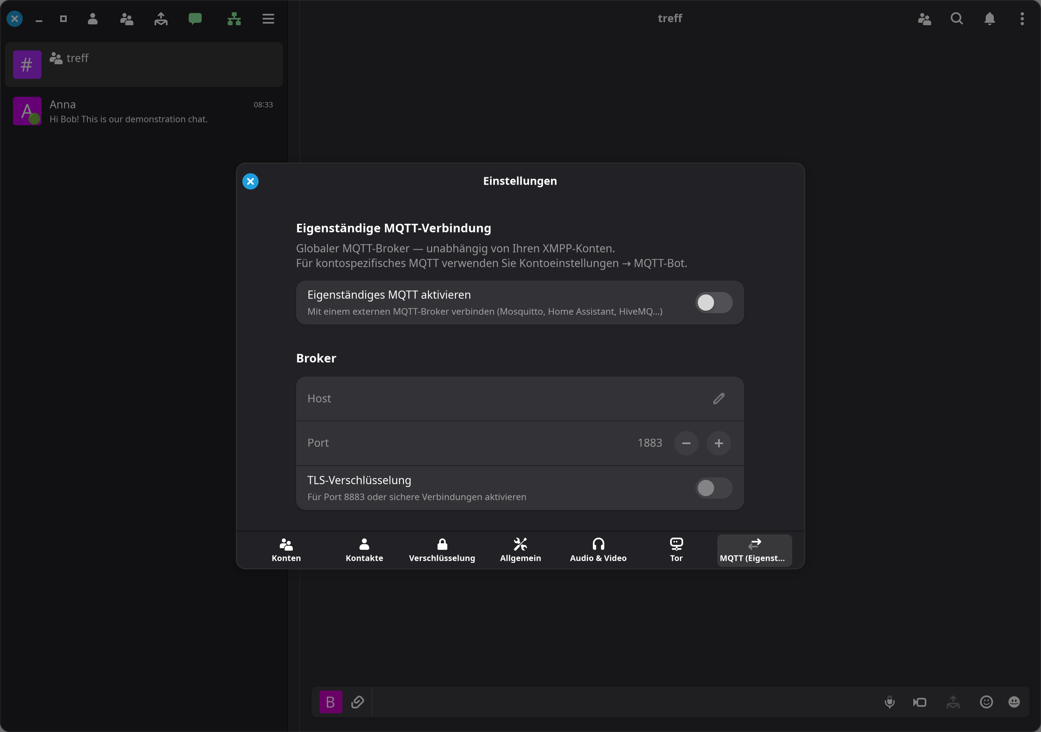This screenshot has height=732, width=1041.
Task: Go to the Audio & Video tab
Action: click(598, 550)
